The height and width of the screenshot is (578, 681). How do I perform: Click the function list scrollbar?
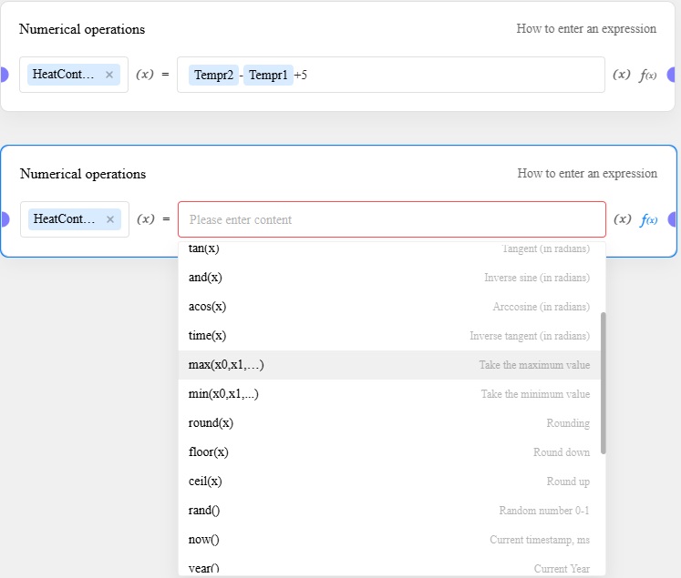point(604,382)
